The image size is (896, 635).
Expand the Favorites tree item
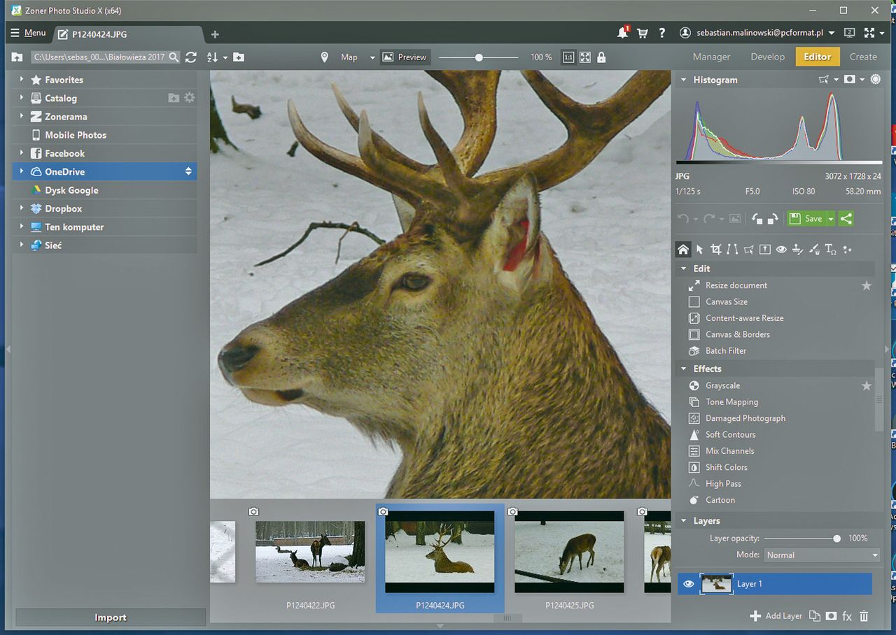22,80
